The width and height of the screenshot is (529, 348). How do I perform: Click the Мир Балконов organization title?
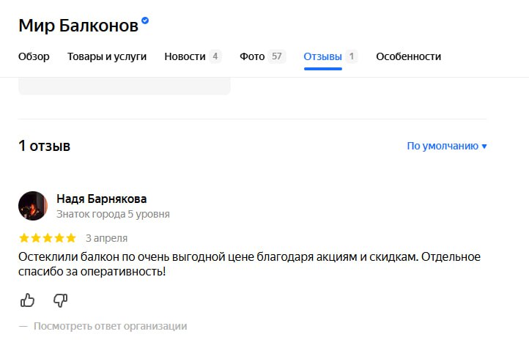coord(78,26)
